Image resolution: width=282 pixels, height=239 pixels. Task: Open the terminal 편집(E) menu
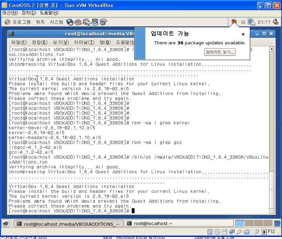tap(39, 42)
